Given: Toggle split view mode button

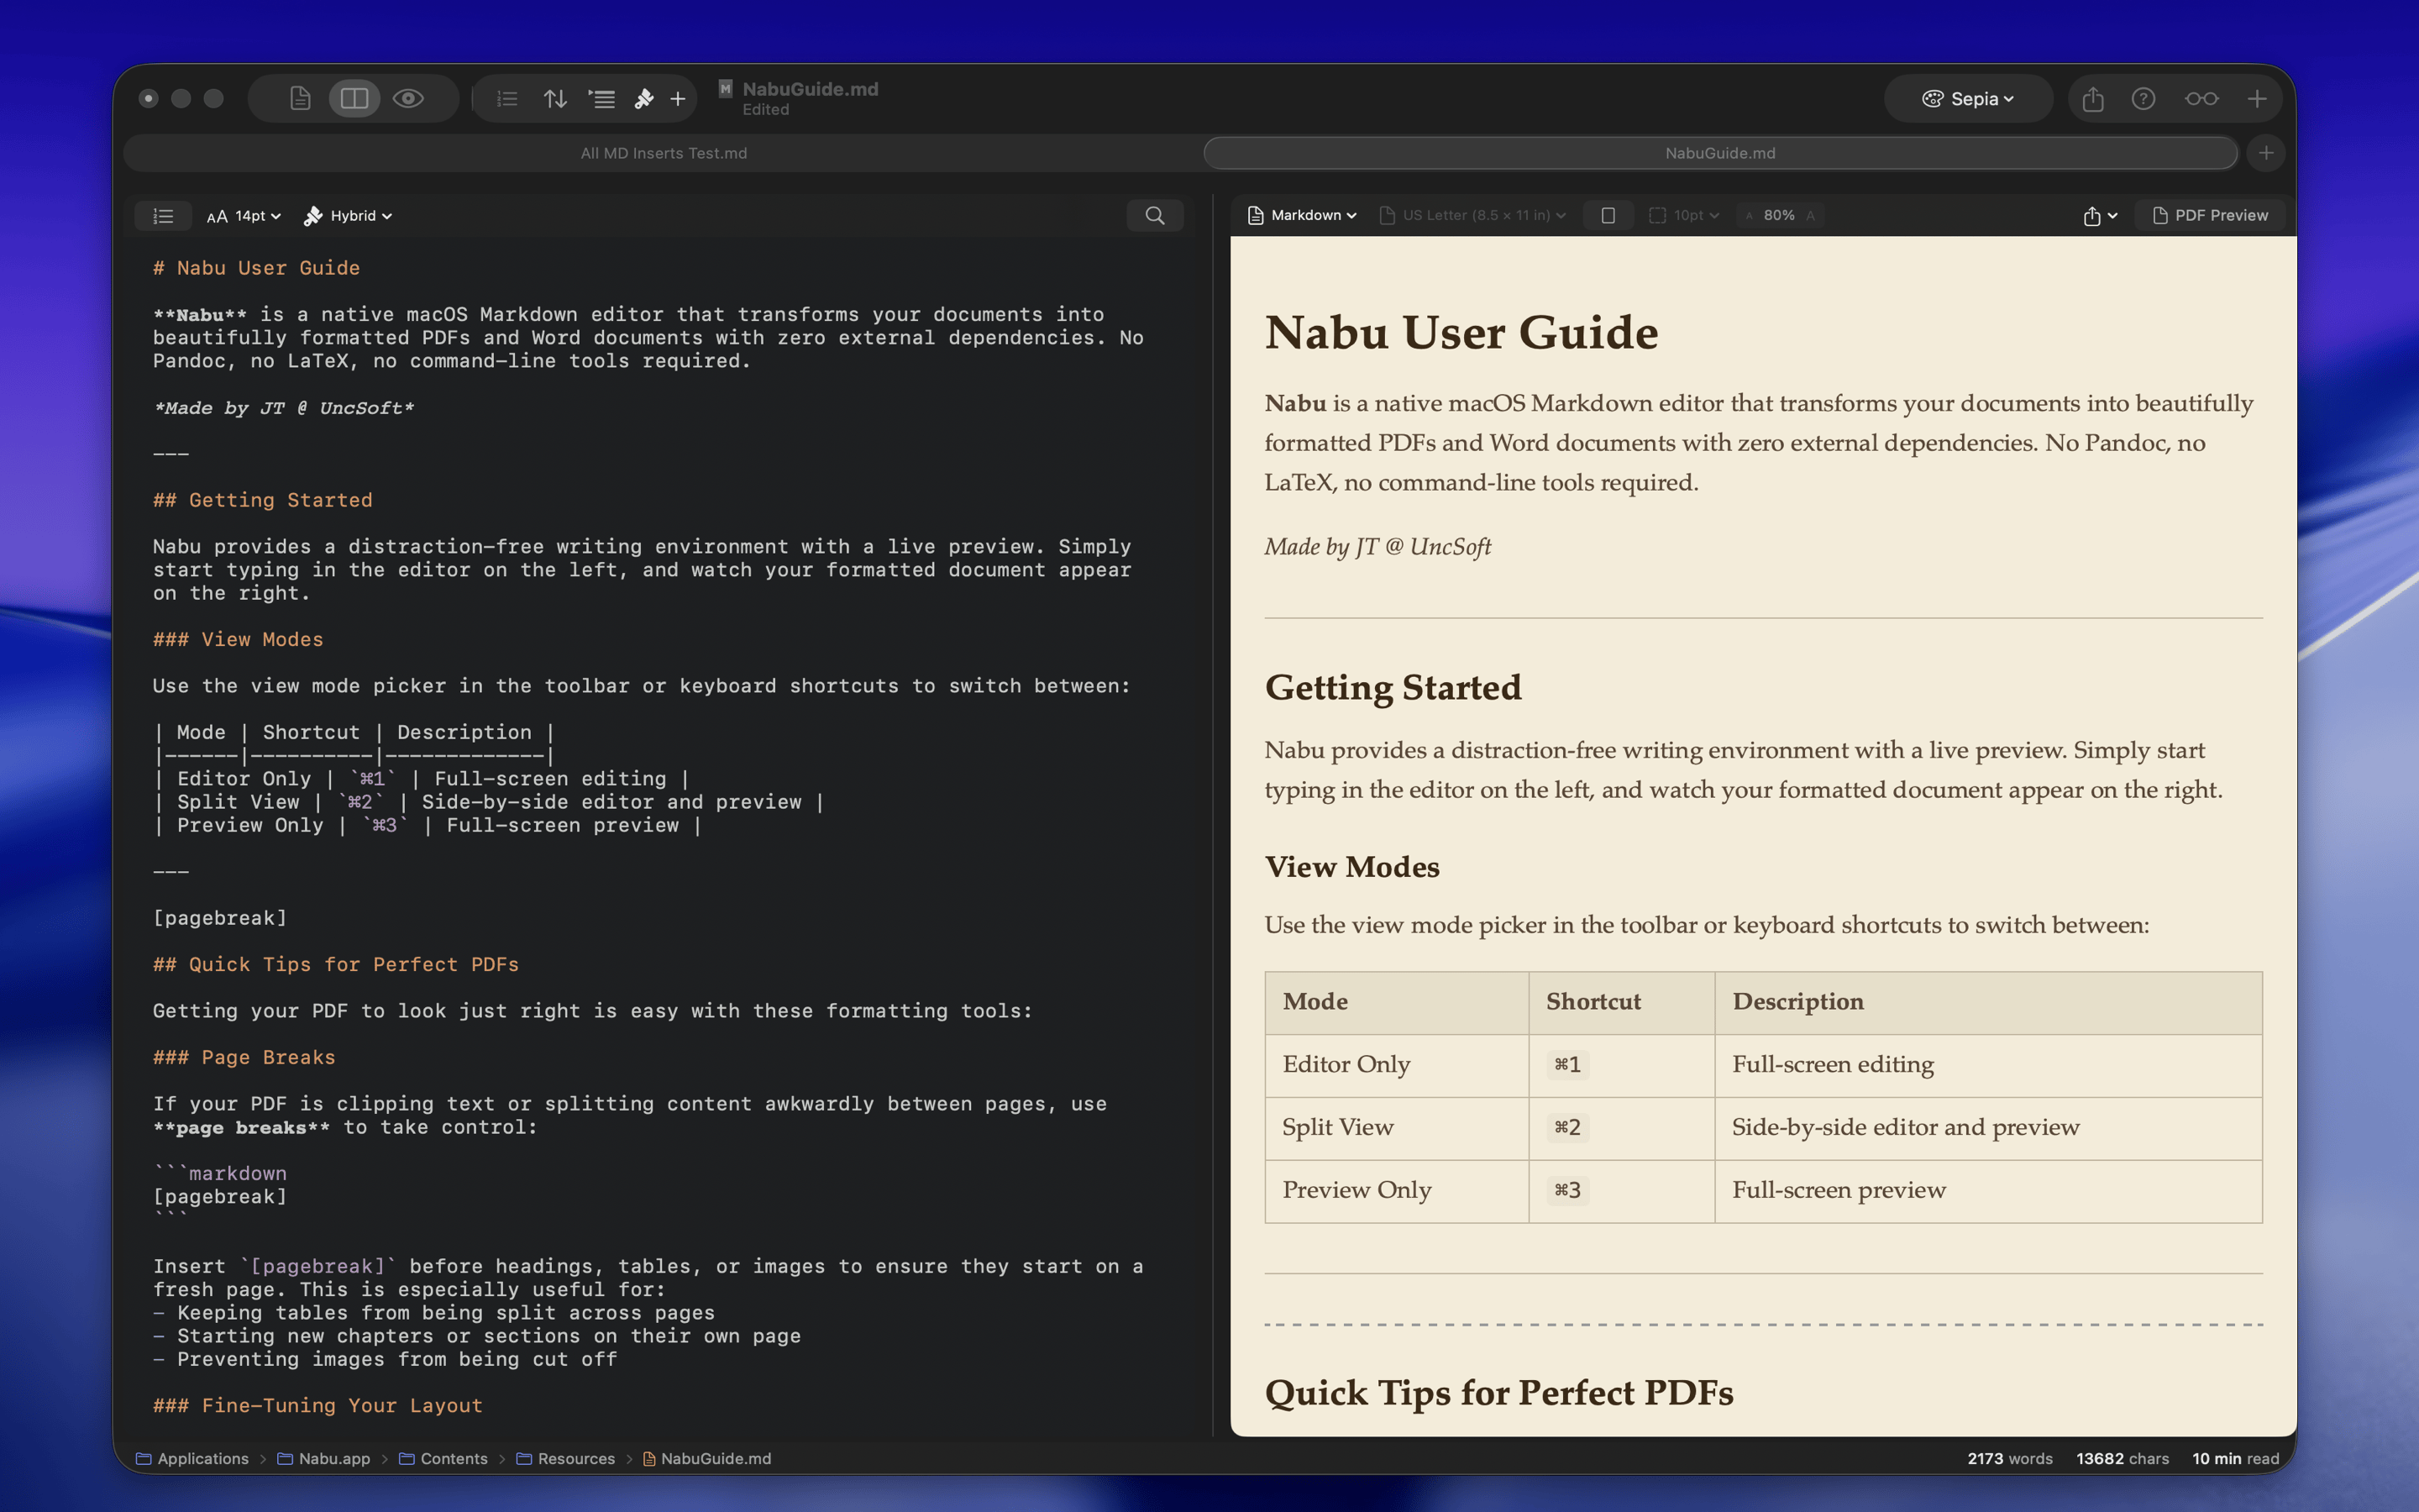Looking at the screenshot, I should (x=354, y=99).
